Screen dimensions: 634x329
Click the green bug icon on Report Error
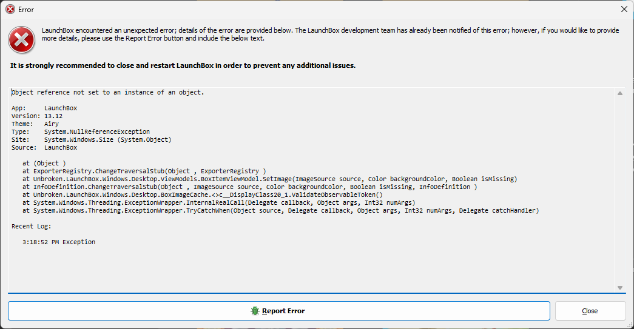(255, 311)
